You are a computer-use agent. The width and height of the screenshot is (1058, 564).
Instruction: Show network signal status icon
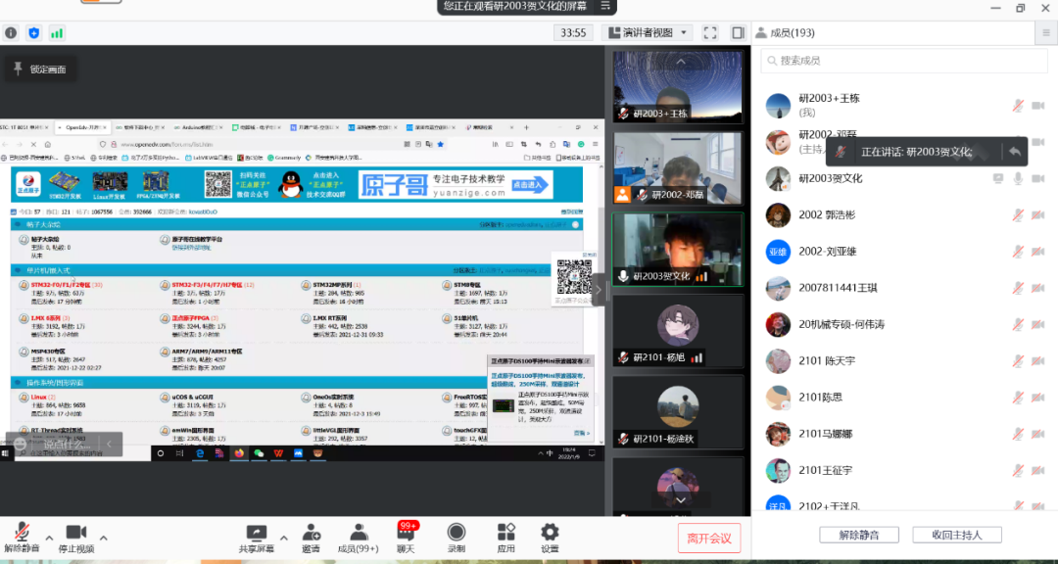click(x=57, y=32)
